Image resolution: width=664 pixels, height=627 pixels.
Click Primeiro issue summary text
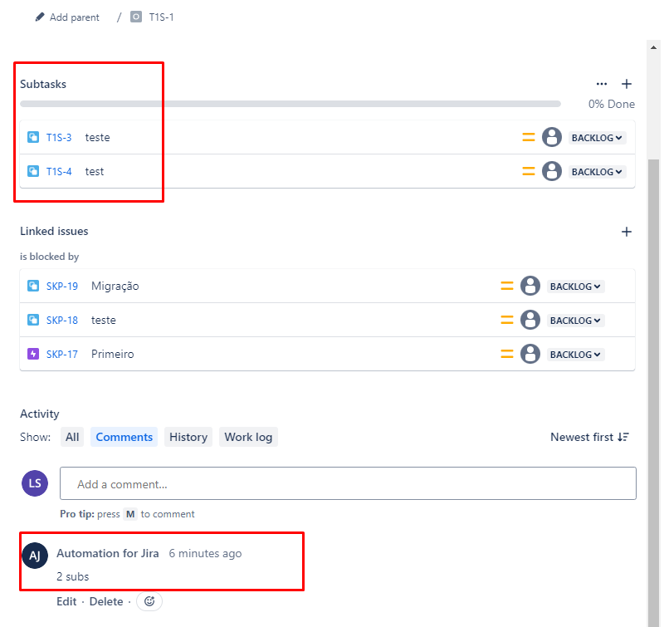coord(113,354)
